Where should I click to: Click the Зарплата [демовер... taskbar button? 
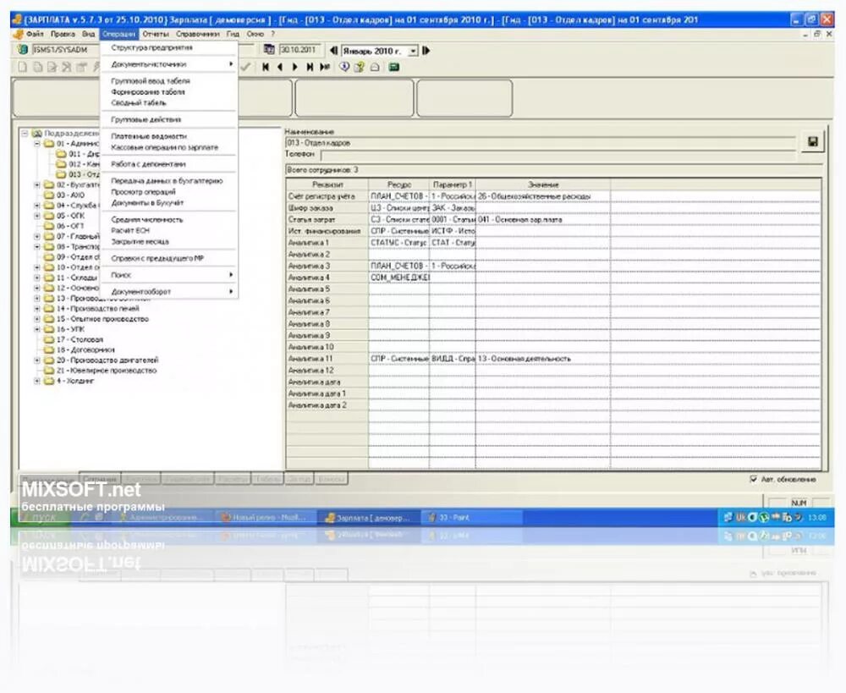368,518
